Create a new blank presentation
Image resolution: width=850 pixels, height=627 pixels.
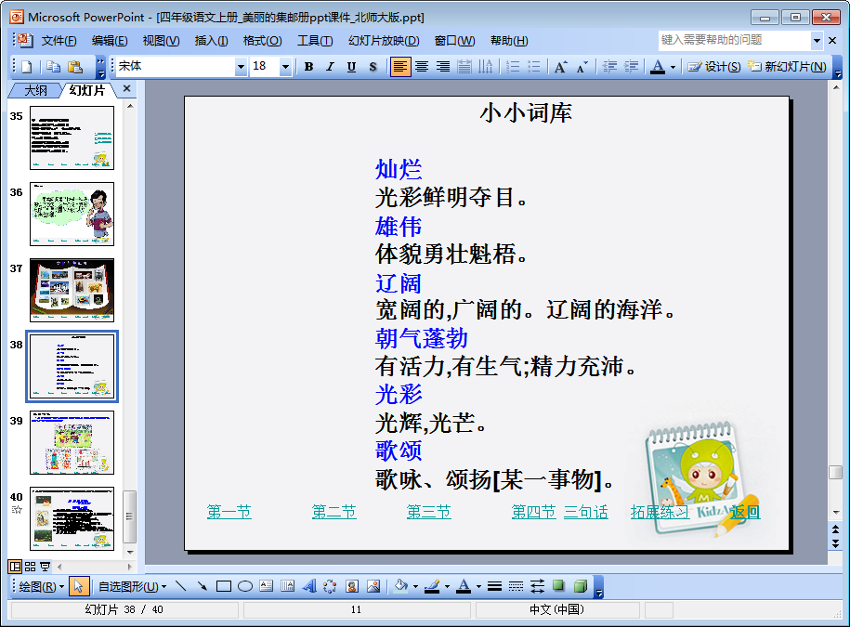(x=27, y=67)
